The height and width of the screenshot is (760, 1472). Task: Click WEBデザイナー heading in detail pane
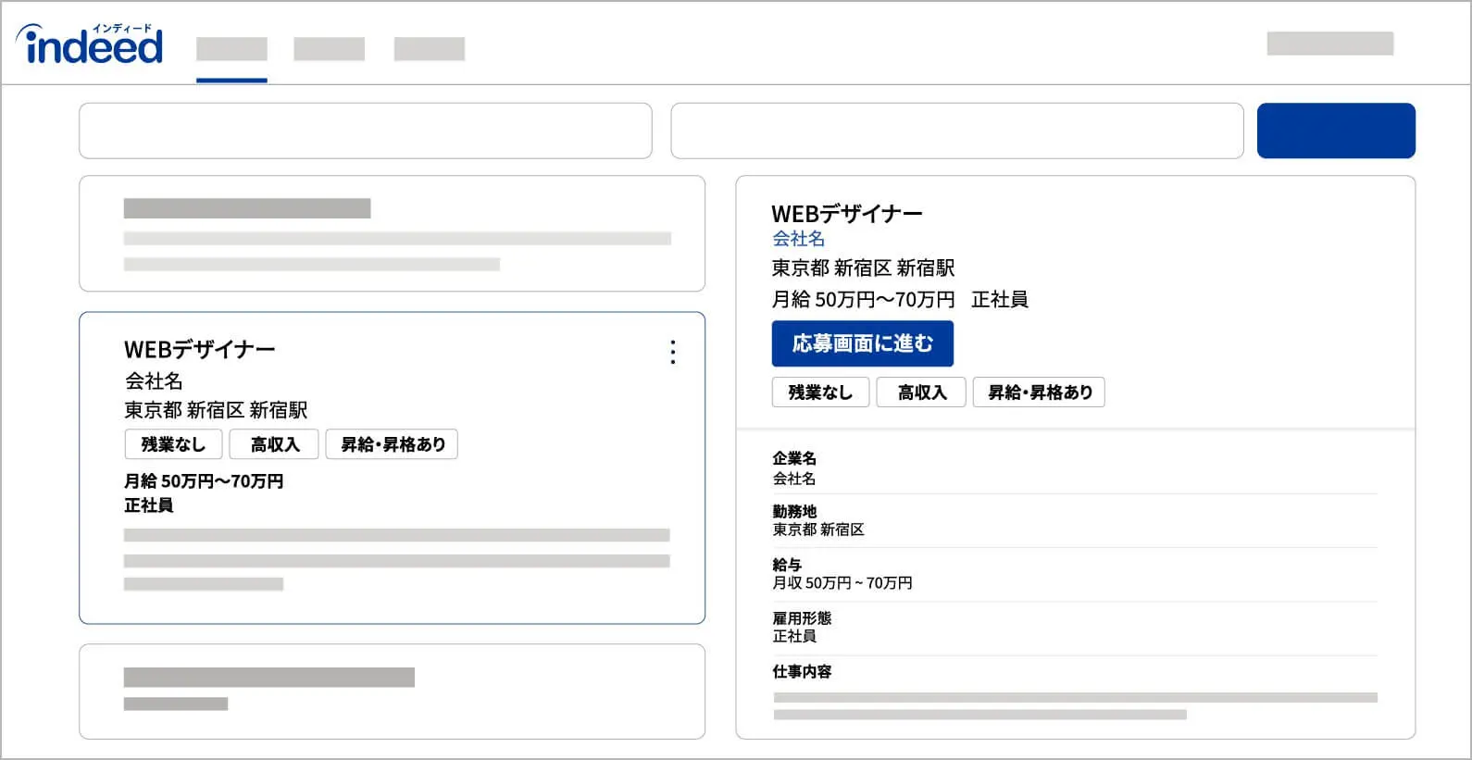point(847,214)
